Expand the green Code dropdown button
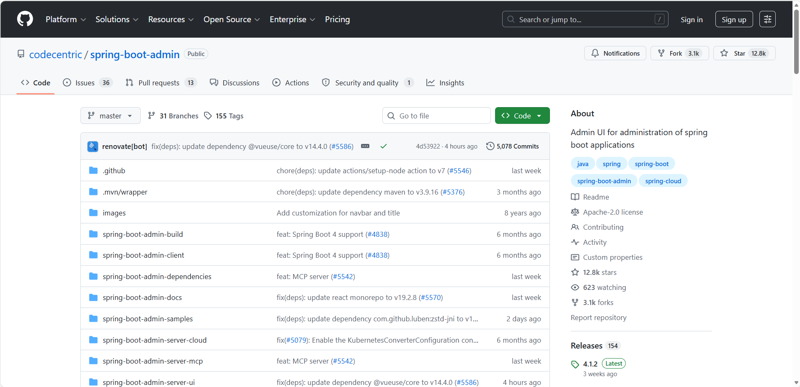The image size is (800, 387). click(x=522, y=115)
